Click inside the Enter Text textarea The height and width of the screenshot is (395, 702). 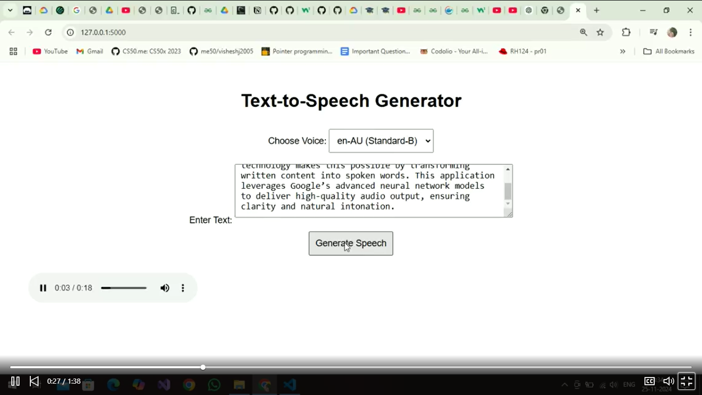tap(367, 191)
